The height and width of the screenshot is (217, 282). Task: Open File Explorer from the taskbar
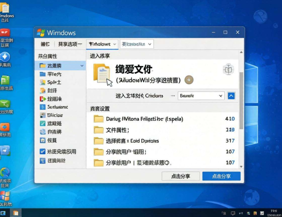pos(16,213)
